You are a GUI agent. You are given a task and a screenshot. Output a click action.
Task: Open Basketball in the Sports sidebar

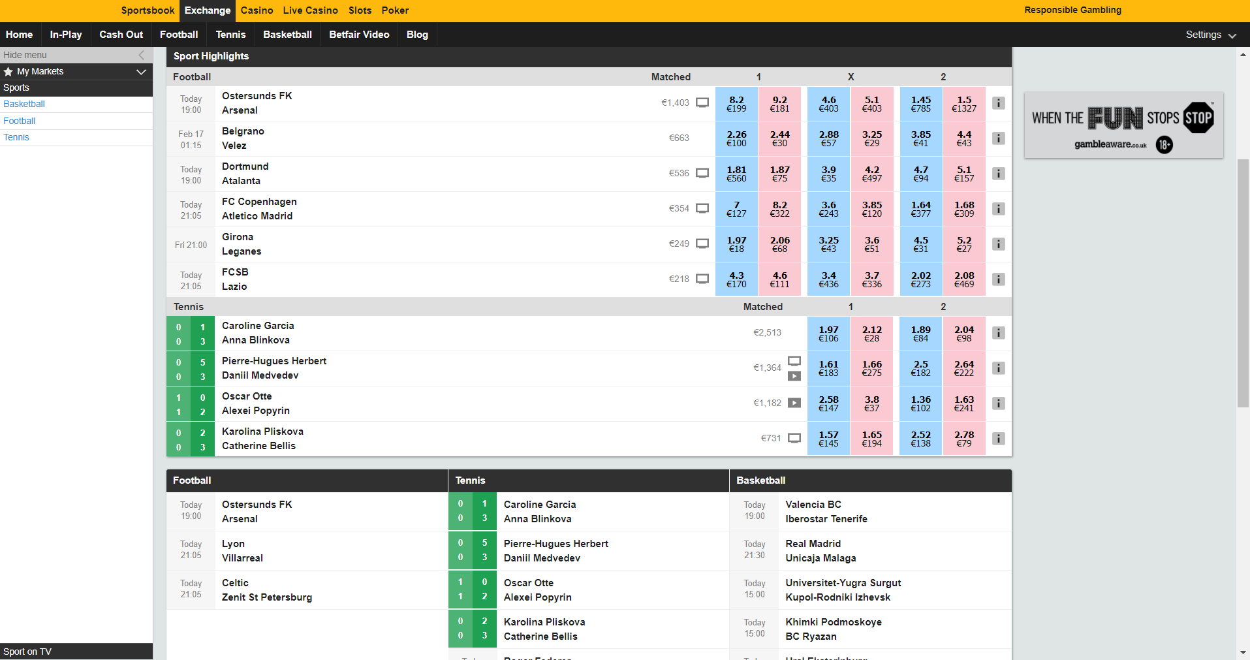tap(24, 104)
